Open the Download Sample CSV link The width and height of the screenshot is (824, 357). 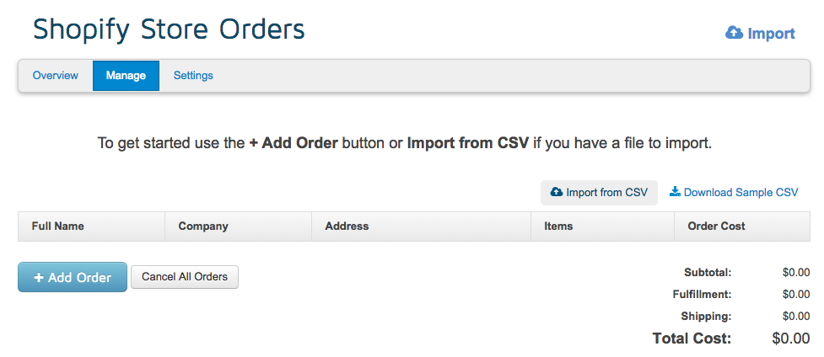tap(741, 192)
